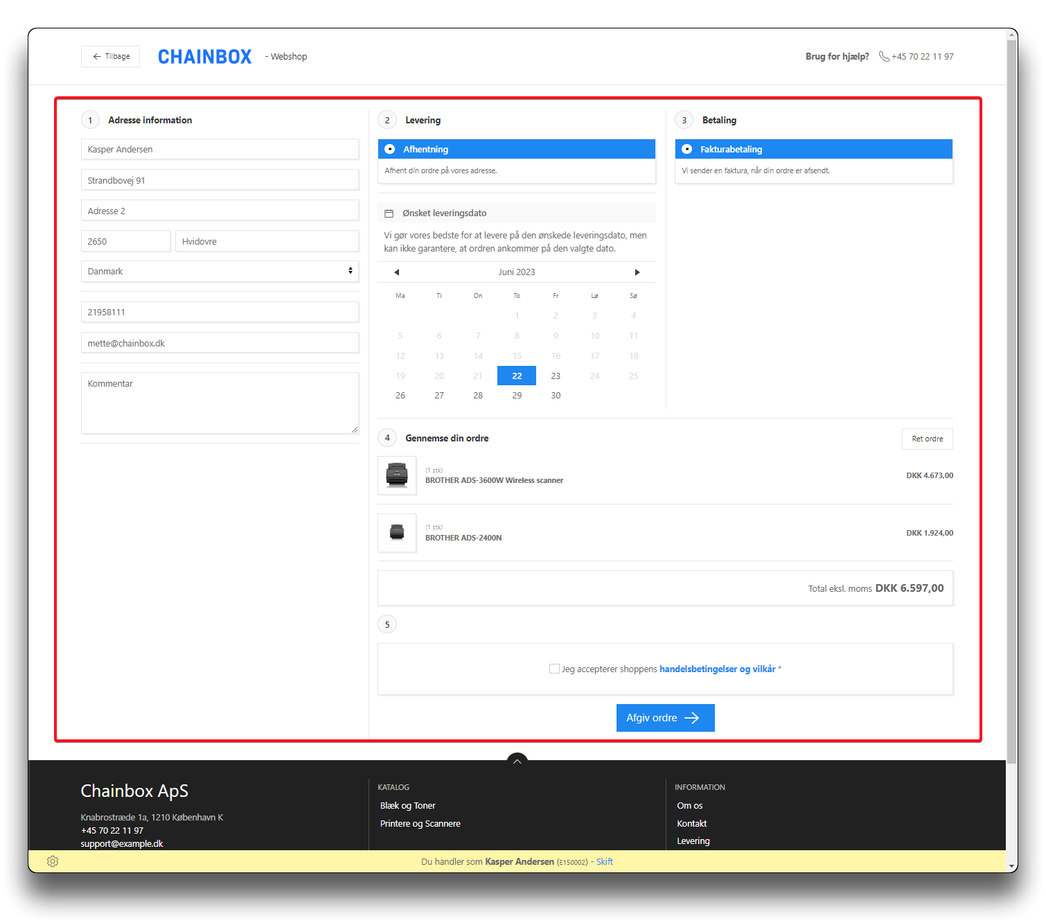The height and width of the screenshot is (923, 1046).
Task: Click the Skift link to switch customer
Action: (605, 862)
